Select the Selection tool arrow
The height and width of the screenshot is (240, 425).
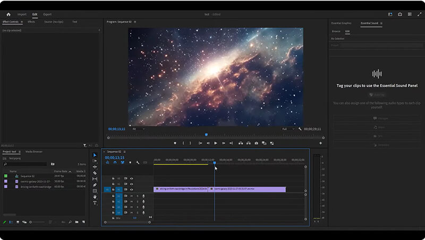click(x=95, y=155)
